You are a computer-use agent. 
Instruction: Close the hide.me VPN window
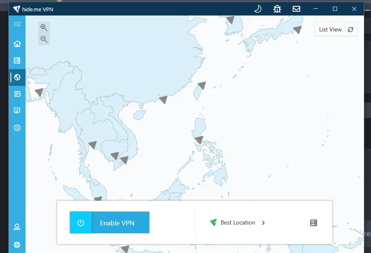[x=354, y=9]
